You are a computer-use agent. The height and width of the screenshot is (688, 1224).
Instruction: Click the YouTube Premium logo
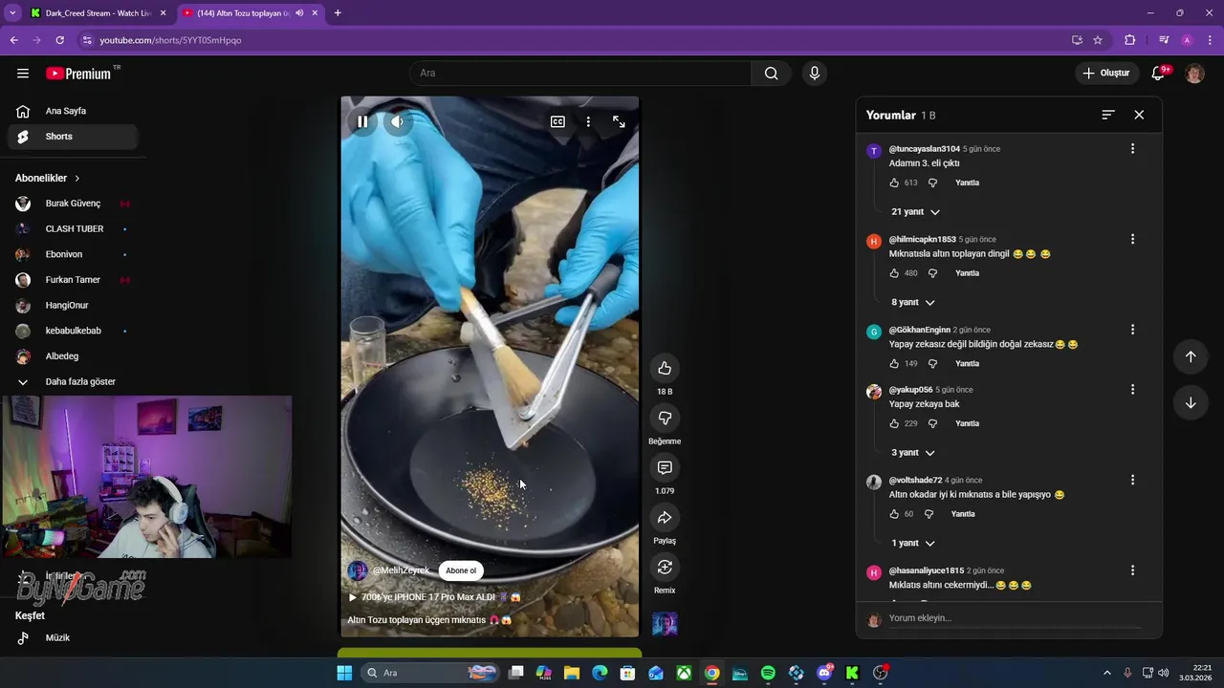(78, 74)
